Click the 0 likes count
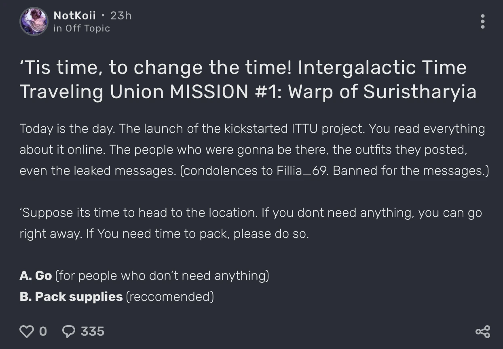Image resolution: width=503 pixels, height=349 pixels. [43, 332]
